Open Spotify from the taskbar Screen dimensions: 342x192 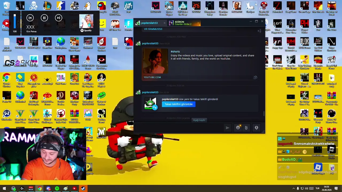pyautogui.click(x=57, y=189)
